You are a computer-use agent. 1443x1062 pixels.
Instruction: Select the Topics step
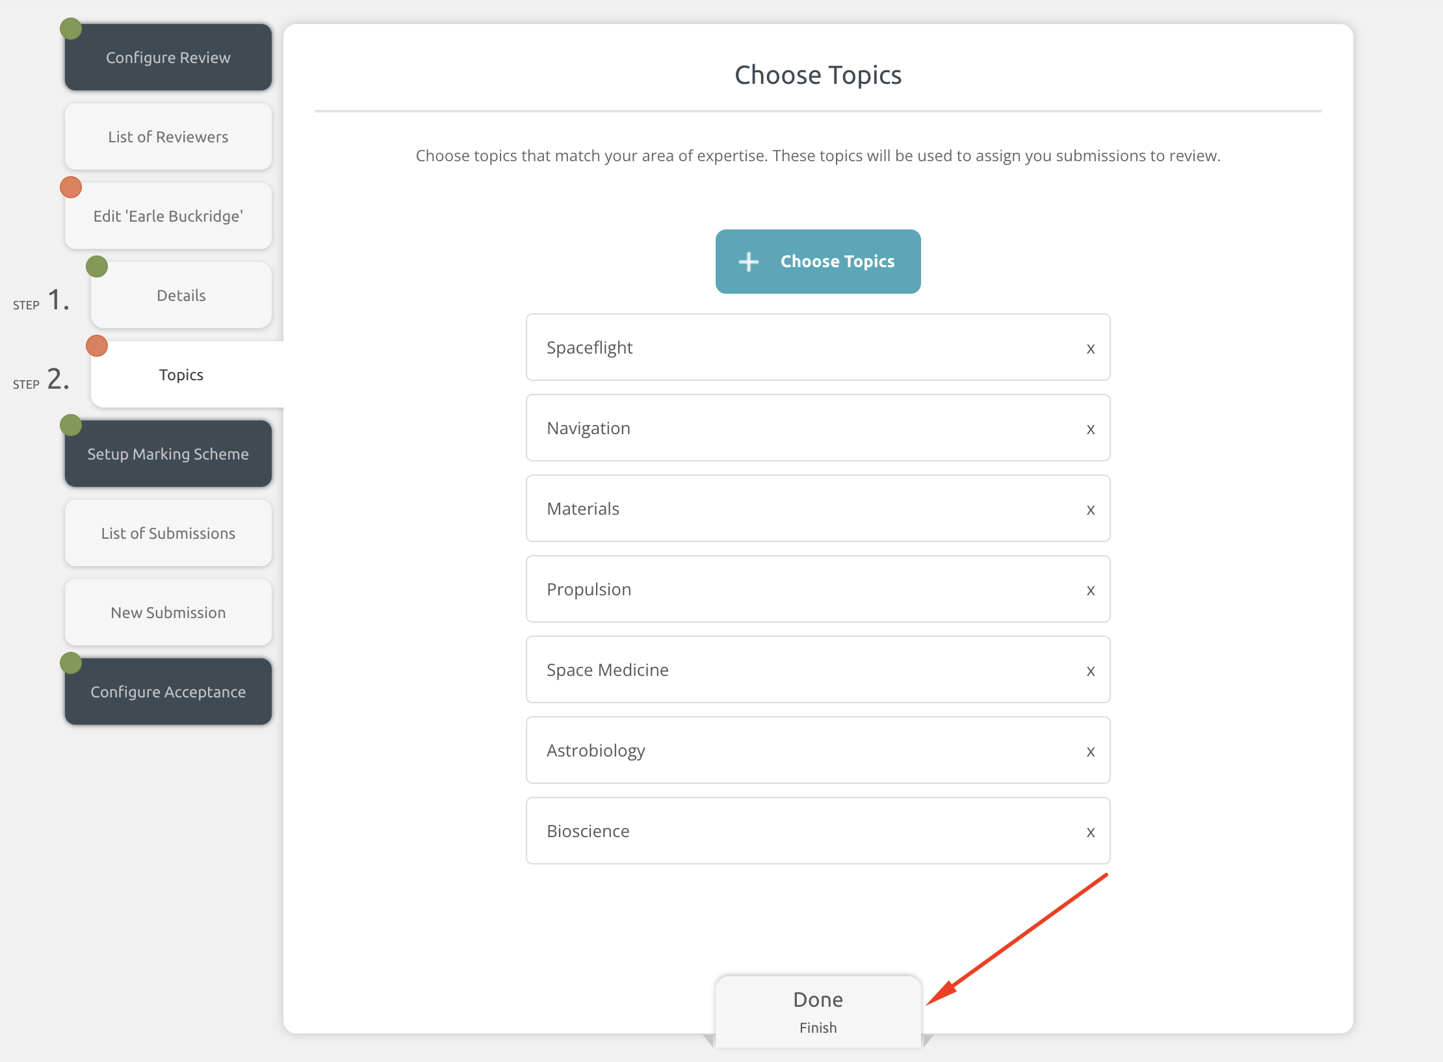tap(187, 374)
